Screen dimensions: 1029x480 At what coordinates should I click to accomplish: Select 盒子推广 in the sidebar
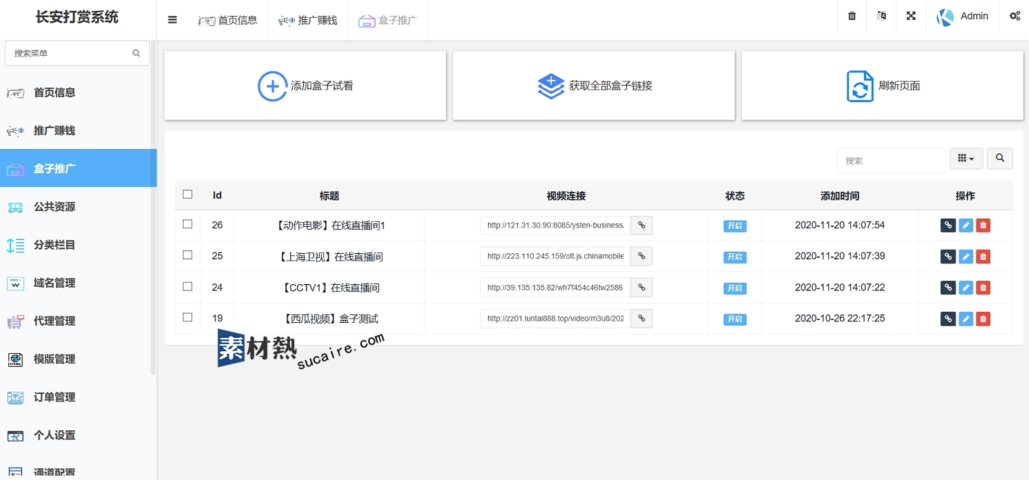tap(78, 168)
